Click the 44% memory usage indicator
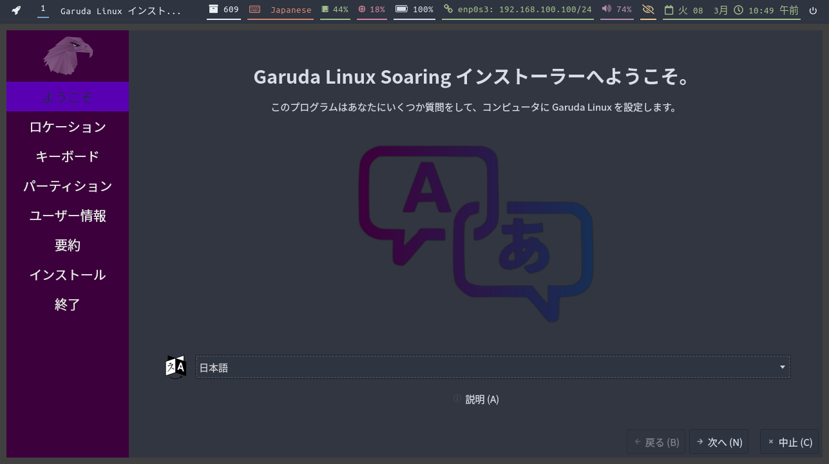This screenshot has width=829, height=464. point(335,10)
